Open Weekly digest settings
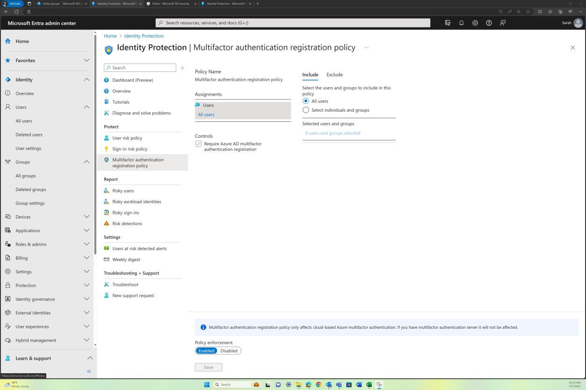The width and height of the screenshot is (586, 390). point(126,259)
